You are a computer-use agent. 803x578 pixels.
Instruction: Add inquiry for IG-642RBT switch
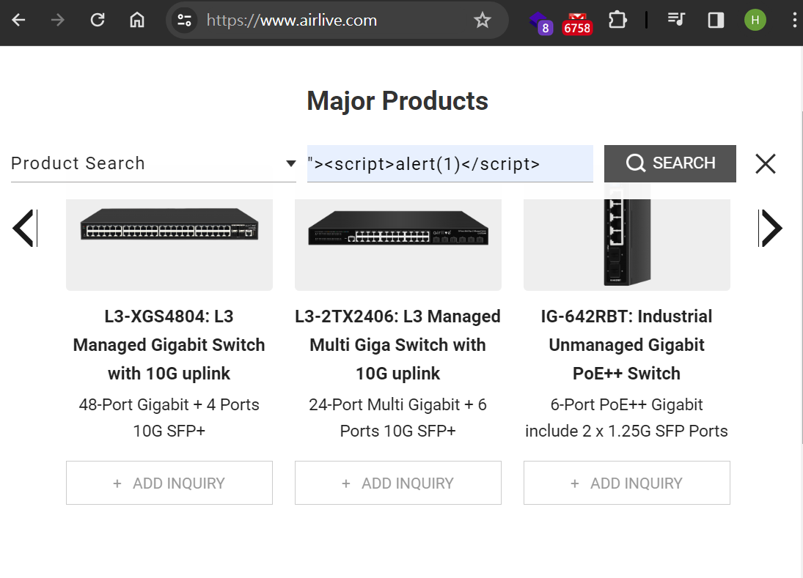click(x=627, y=483)
